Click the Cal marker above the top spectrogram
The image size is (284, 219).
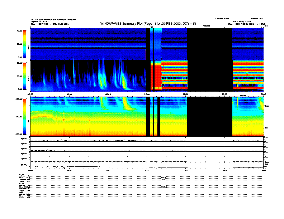152,27
